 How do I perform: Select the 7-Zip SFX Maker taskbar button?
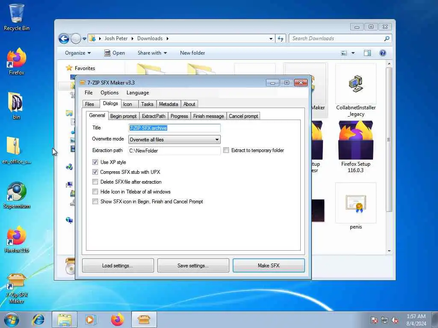[144, 319]
